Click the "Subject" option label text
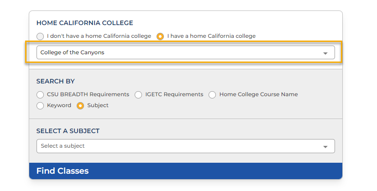The image size is (377, 191). pyautogui.click(x=98, y=105)
